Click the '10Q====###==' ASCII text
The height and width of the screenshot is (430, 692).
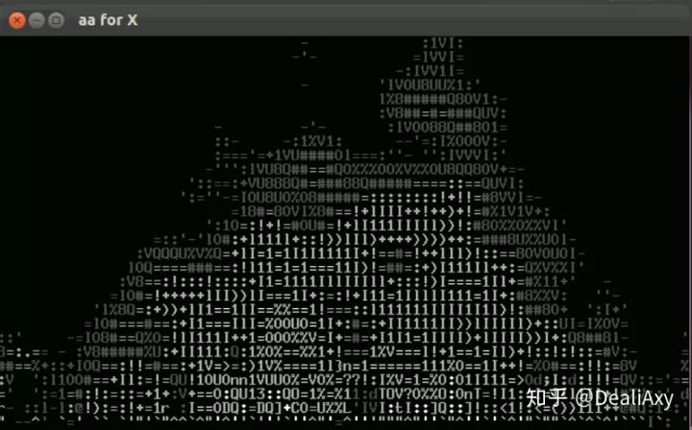coord(180,268)
